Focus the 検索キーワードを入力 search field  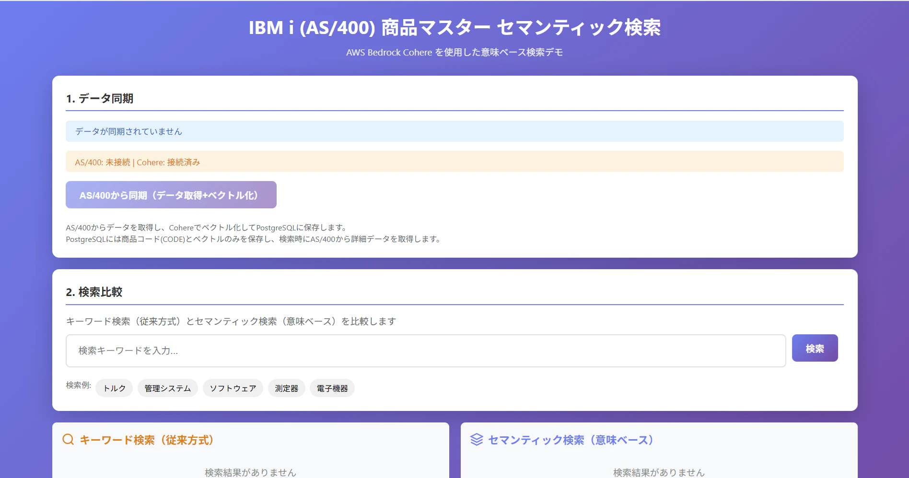click(x=426, y=351)
